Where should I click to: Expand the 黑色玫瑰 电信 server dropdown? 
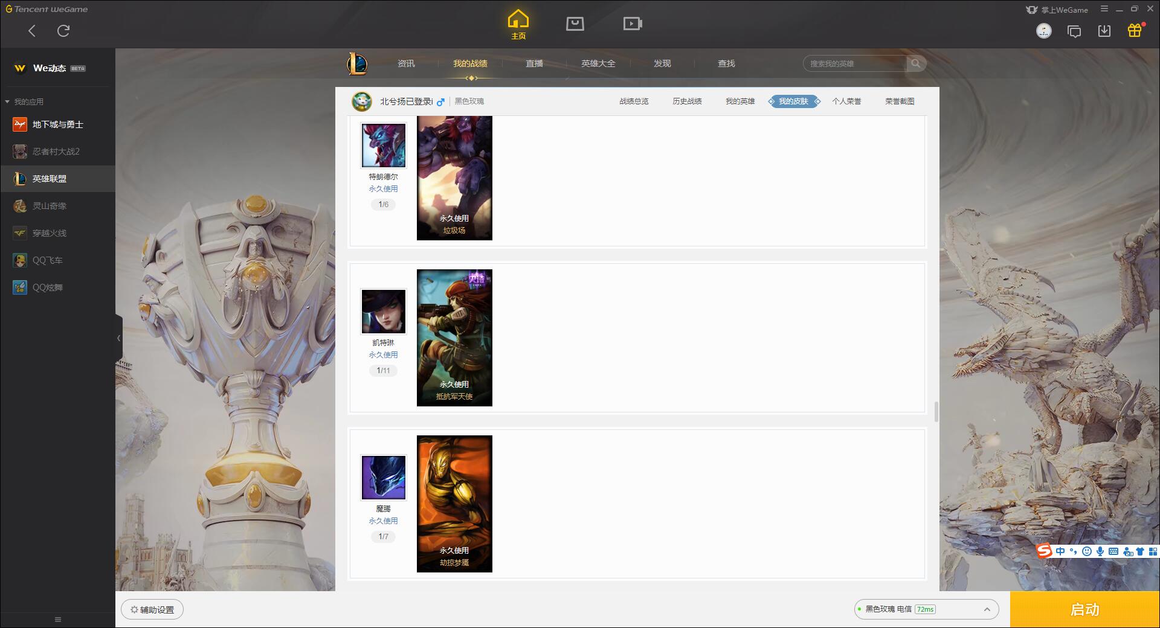coord(926,609)
